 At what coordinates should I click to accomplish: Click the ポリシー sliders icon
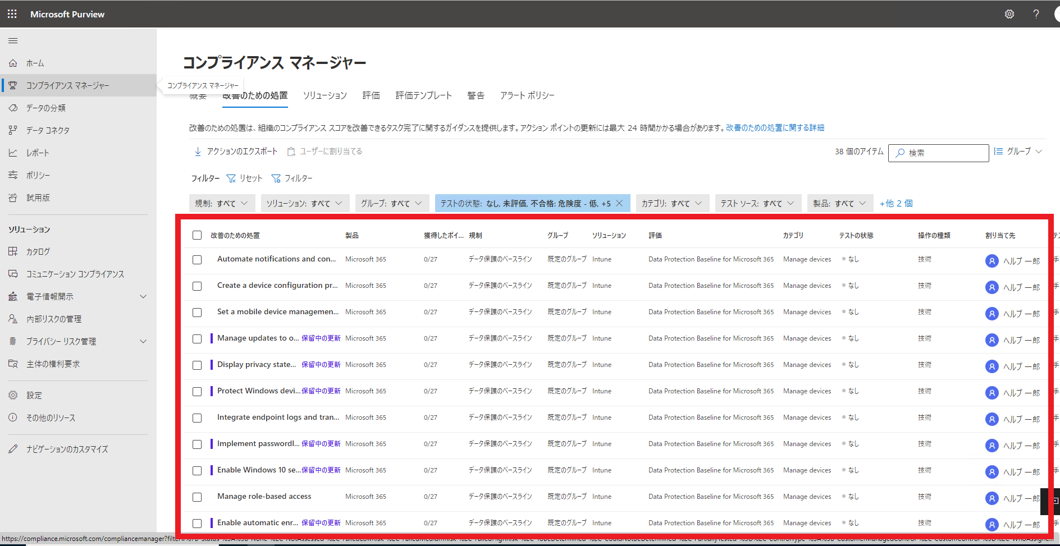[x=13, y=175]
